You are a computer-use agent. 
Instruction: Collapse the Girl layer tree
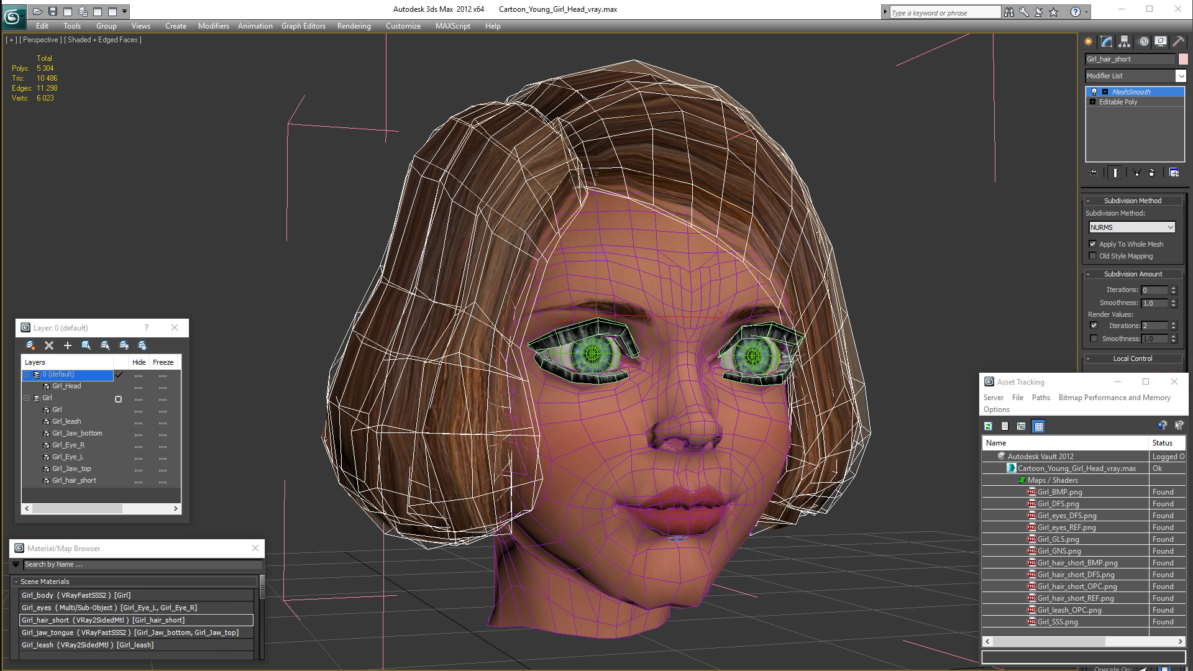point(27,398)
